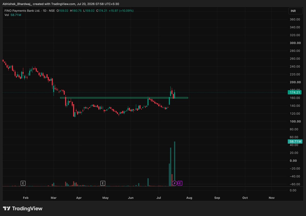This screenshot has width=306, height=216.
Task: Click the 340.00 price scale label
Action: click(295, 27)
